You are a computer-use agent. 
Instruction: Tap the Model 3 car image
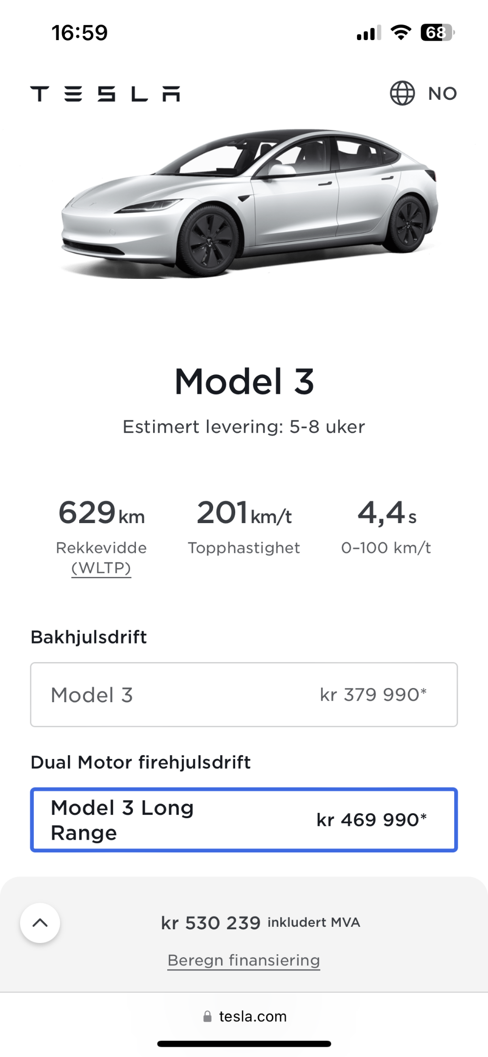point(249,203)
